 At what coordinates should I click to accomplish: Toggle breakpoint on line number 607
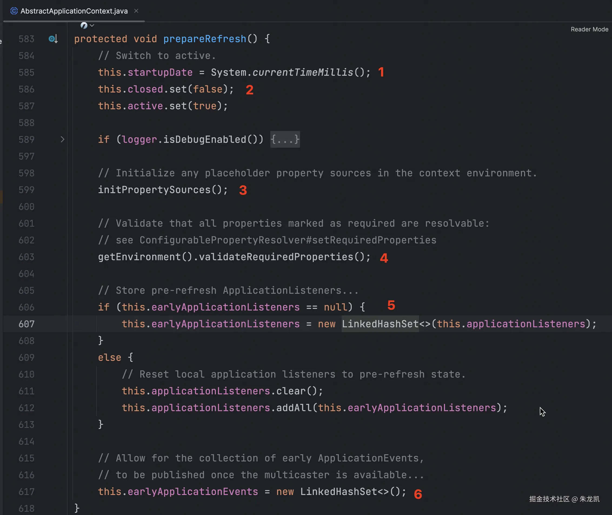[x=26, y=324]
